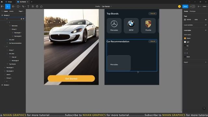Viewport: 208px width, 117px height.
Task: Select the Screen_1 frame layer
Action: point(6,85)
